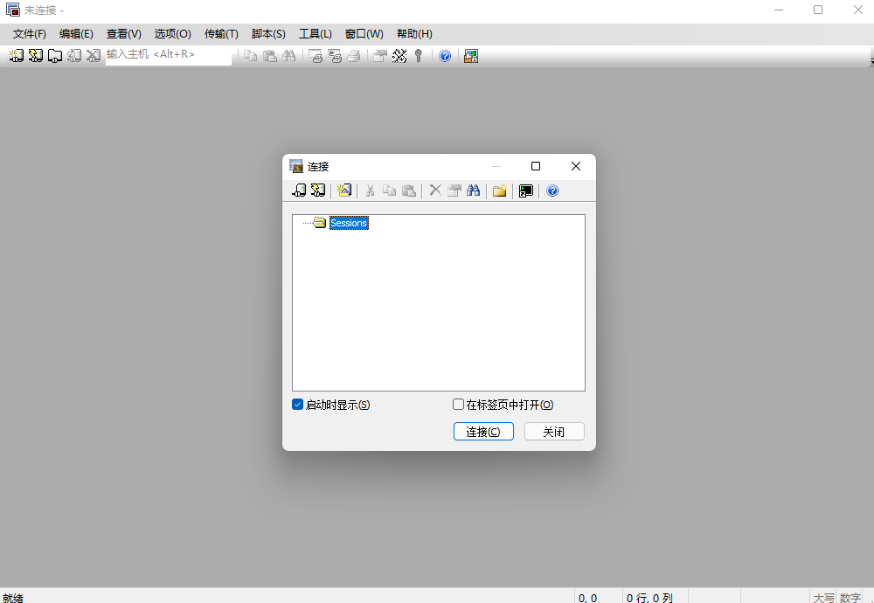Open the Find Sessions icon in Connect dialog
Image resolution: width=874 pixels, height=603 pixels.
[x=472, y=190]
